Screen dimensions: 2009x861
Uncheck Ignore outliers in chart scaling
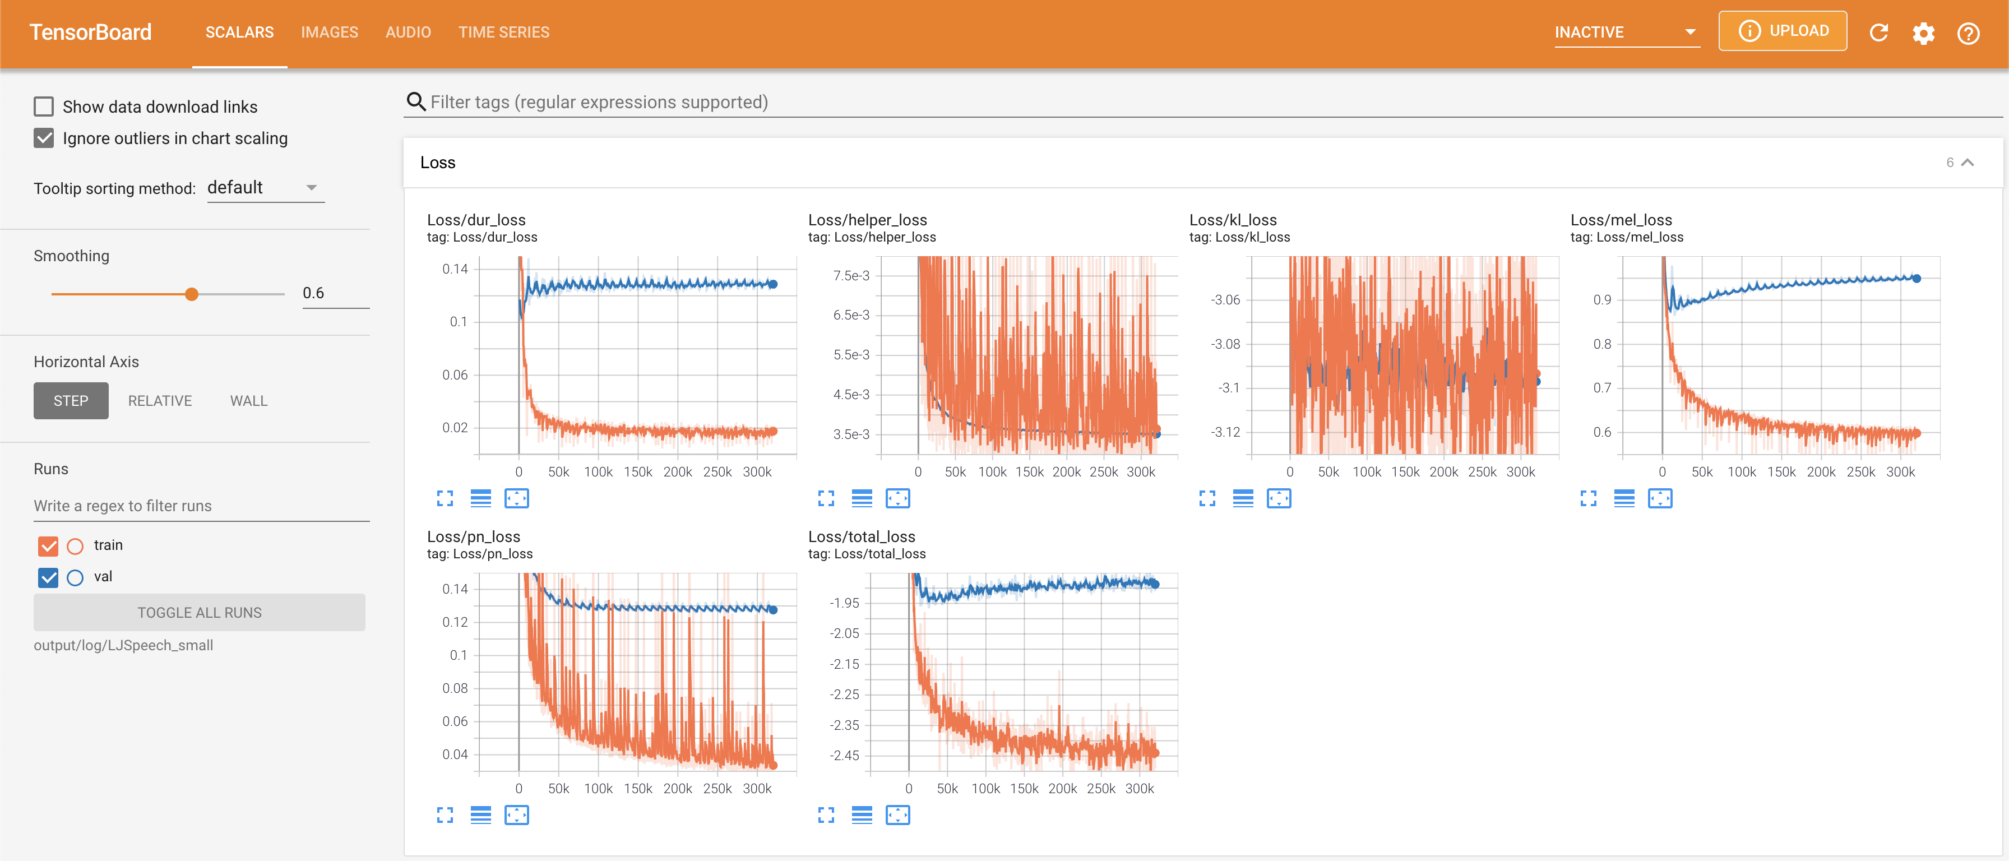pyautogui.click(x=44, y=138)
